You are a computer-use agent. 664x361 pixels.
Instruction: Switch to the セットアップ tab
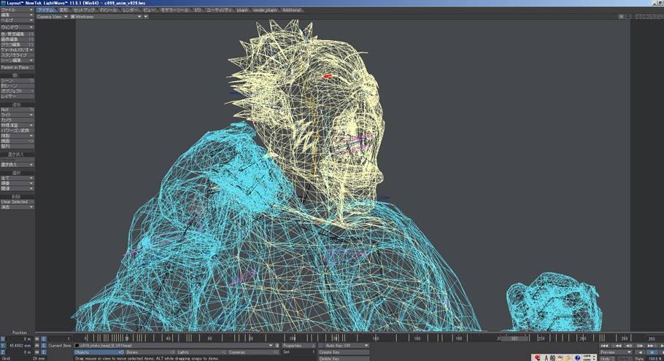point(83,10)
